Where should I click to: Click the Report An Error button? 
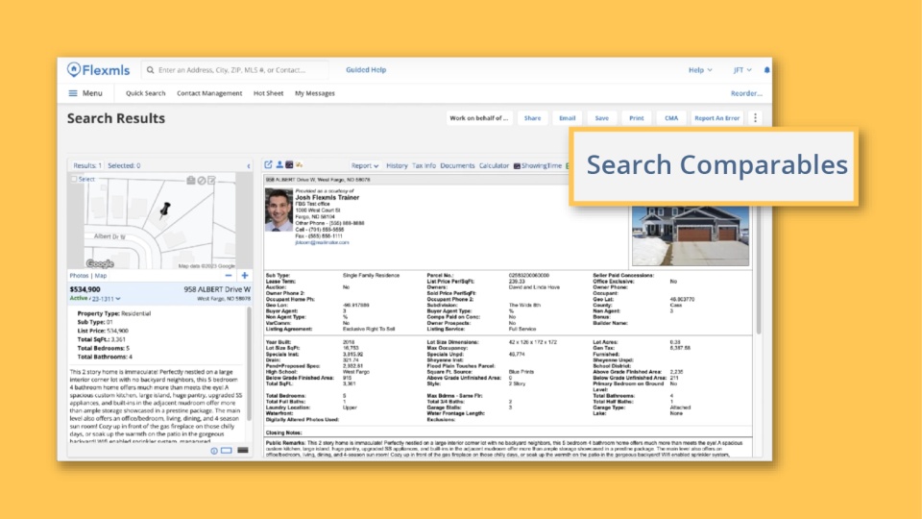pos(716,117)
